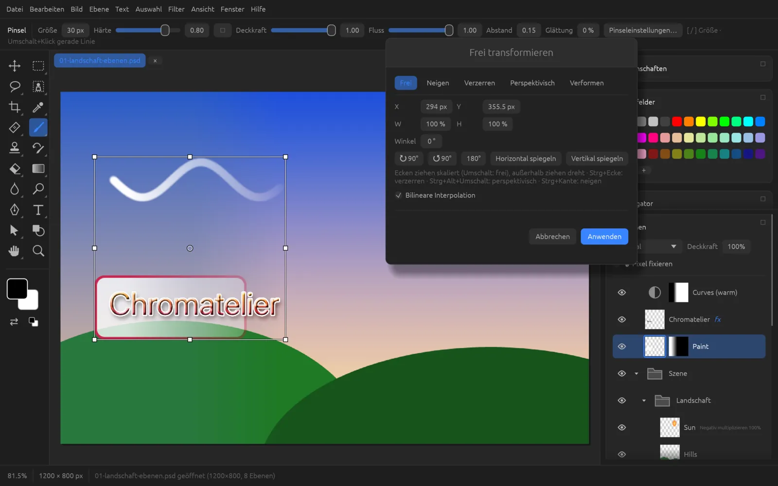
Task: Hide the Szene group
Action: pos(622,374)
